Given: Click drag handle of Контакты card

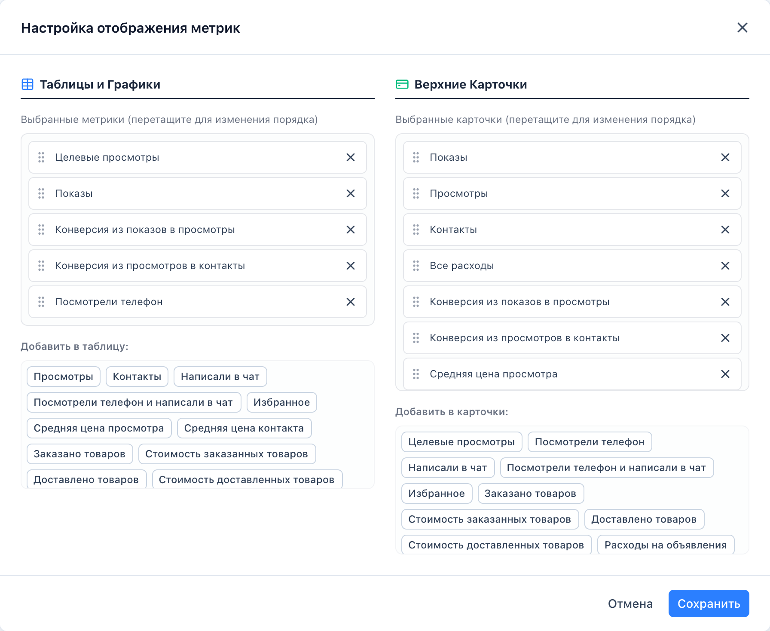Looking at the screenshot, I should coord(416,230).
